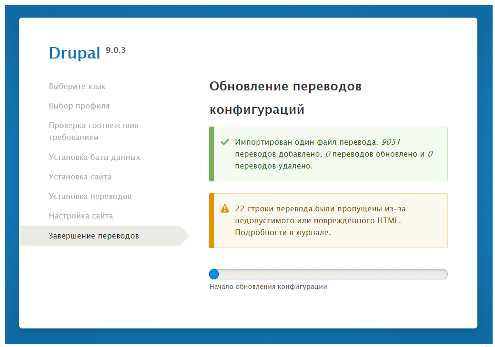Viewport: 495px width, 347px height.
Task: Select the 'Установка переводов' step
Action: (x=90, y=196)
